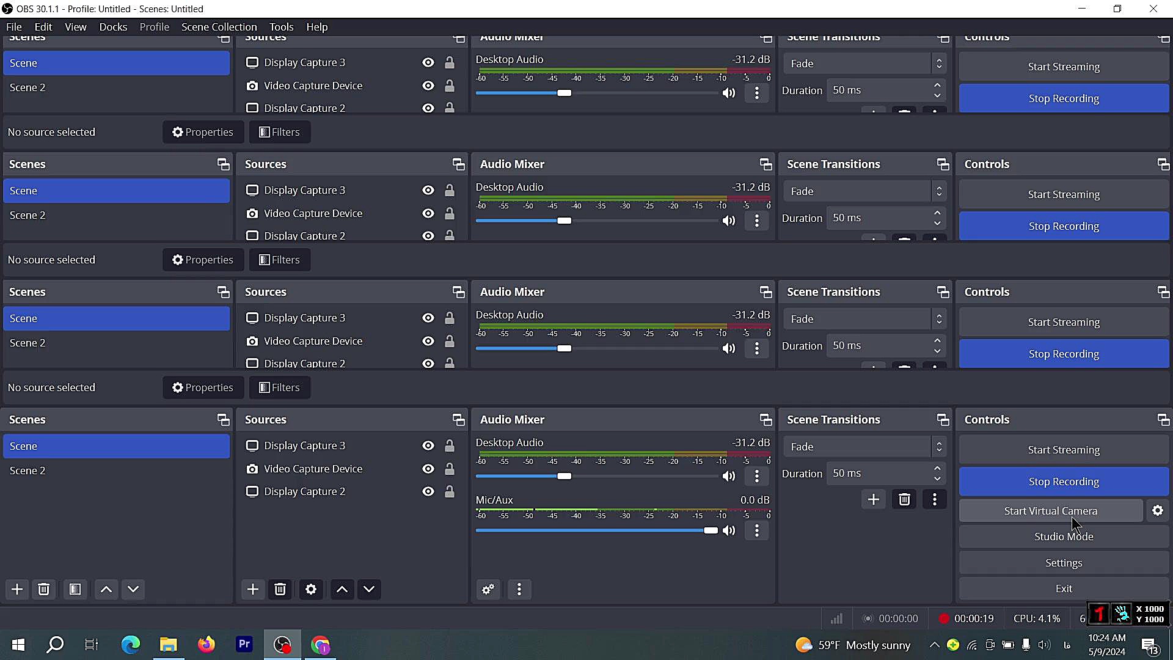Click the status bar network signal icon

tap(836, 618)
